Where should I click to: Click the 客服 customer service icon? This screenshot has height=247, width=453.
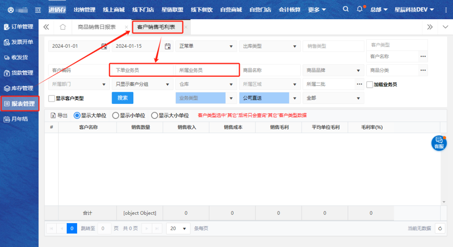click(439, 143)
